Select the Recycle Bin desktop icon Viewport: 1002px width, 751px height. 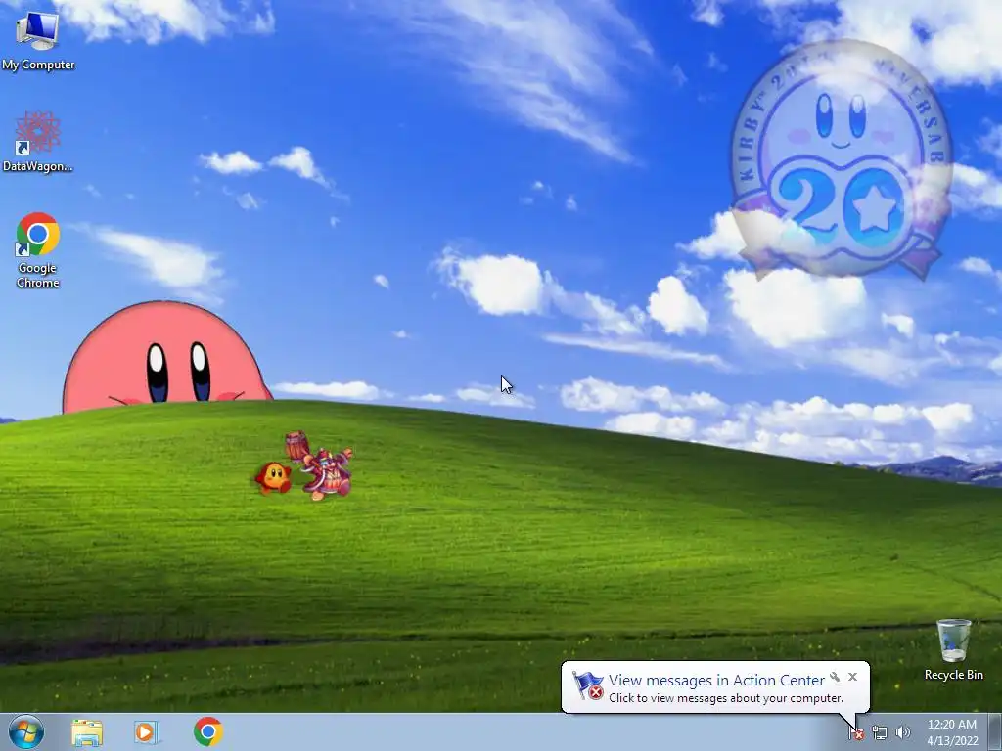(x=953, y=649)
